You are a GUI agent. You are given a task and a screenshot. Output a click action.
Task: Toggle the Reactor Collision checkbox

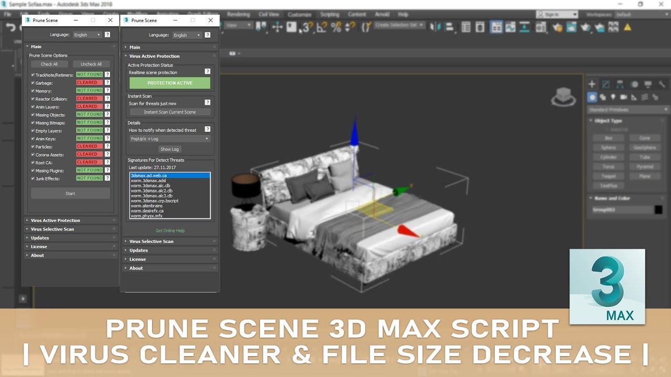pyautogui.click(x=33, y=98)
